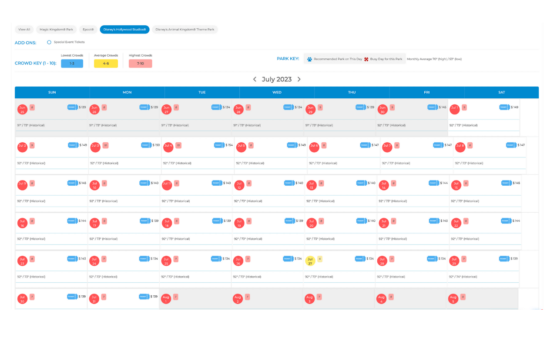Screen dimensions: 557x361
Task: Select the ticket icon on Jul 20
Action: click(x=362, y=221)
